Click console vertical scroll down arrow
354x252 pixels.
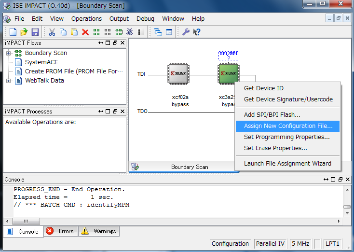(x=347, y=213)
